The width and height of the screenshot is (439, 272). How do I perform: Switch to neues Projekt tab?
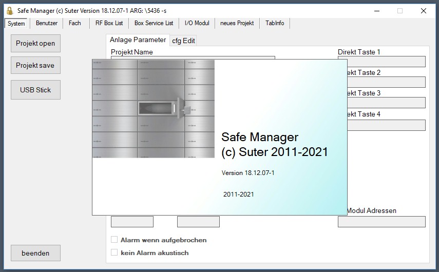pos(237,23)
